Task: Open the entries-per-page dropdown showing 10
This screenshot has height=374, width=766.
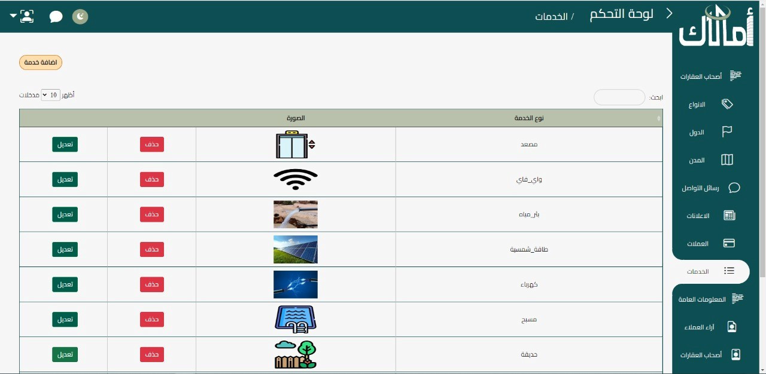Action: pos(52,94)
